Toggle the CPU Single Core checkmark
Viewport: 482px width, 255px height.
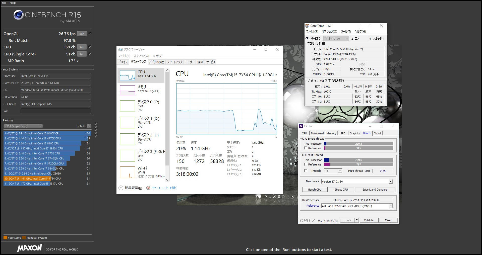(90, 54)
